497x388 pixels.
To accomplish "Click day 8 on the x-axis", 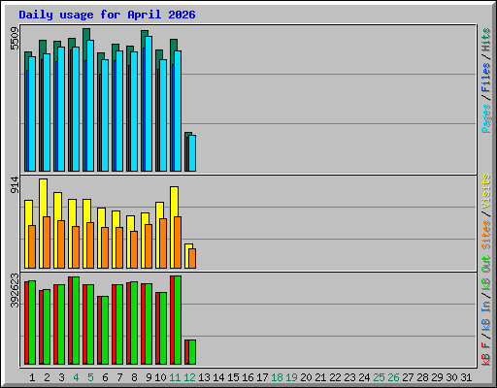I will 134,377.
